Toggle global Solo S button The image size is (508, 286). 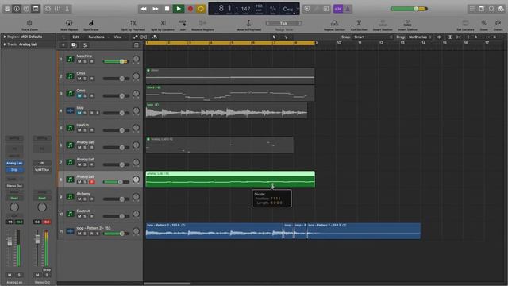coord(85,45)
